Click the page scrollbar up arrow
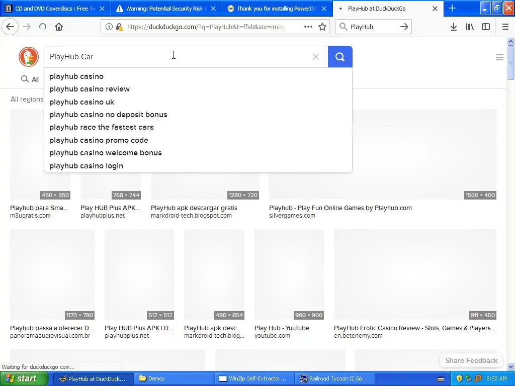The image size is (515, 386). (x=510, y=41)
